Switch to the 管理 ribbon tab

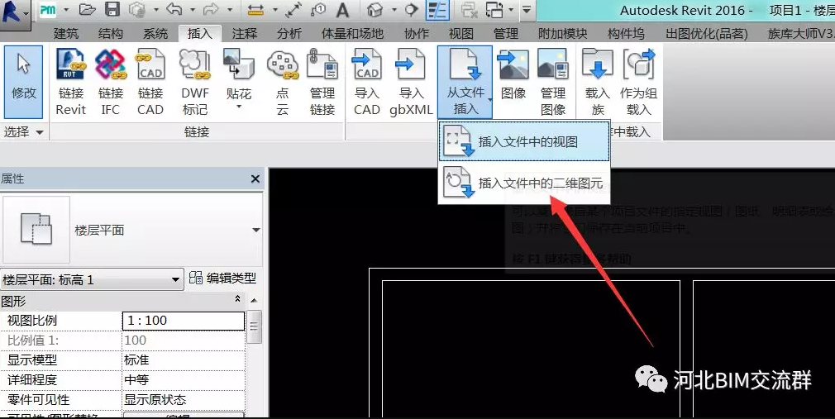[x=506, y=34]
